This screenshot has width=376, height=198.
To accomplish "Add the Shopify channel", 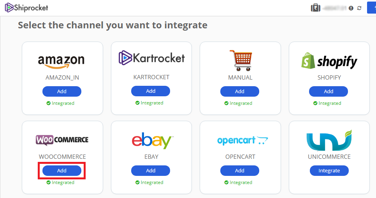I will pyautogui.click(x=329, y=91).
